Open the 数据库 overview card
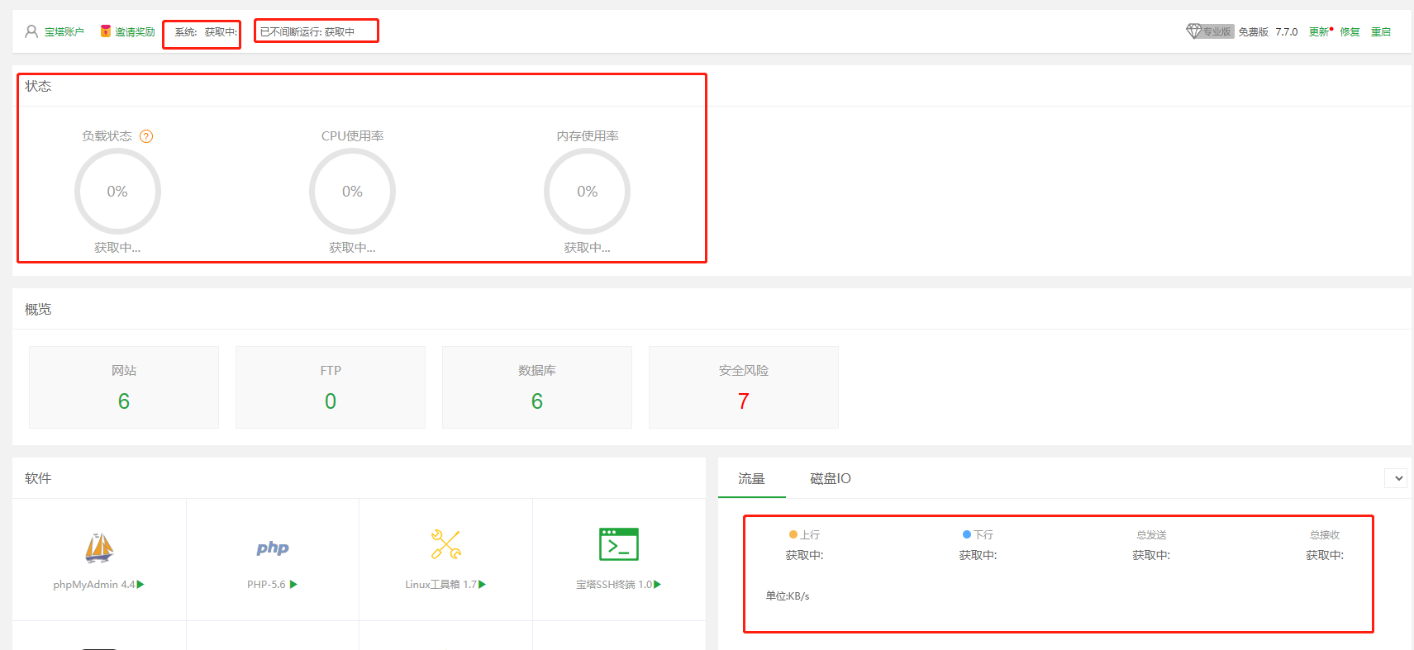Screen dimensions: 1414x650 [x=537, y=387]
